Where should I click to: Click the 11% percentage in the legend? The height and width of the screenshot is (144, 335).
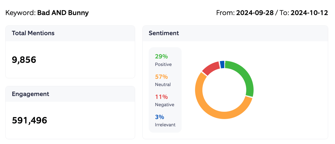[161, 97]
